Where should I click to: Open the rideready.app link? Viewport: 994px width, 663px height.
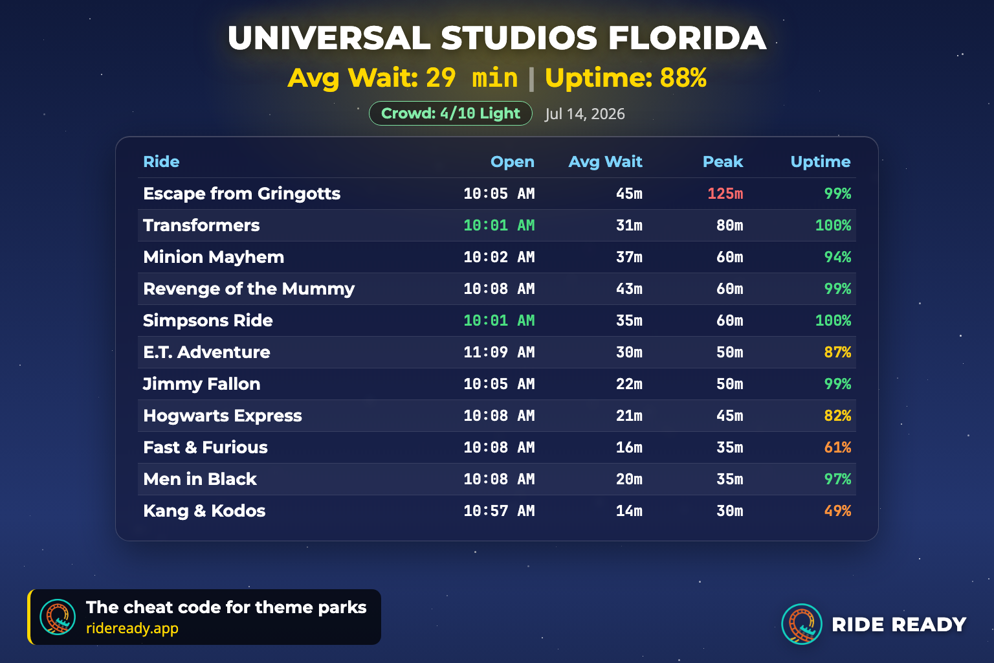point(132,629)
